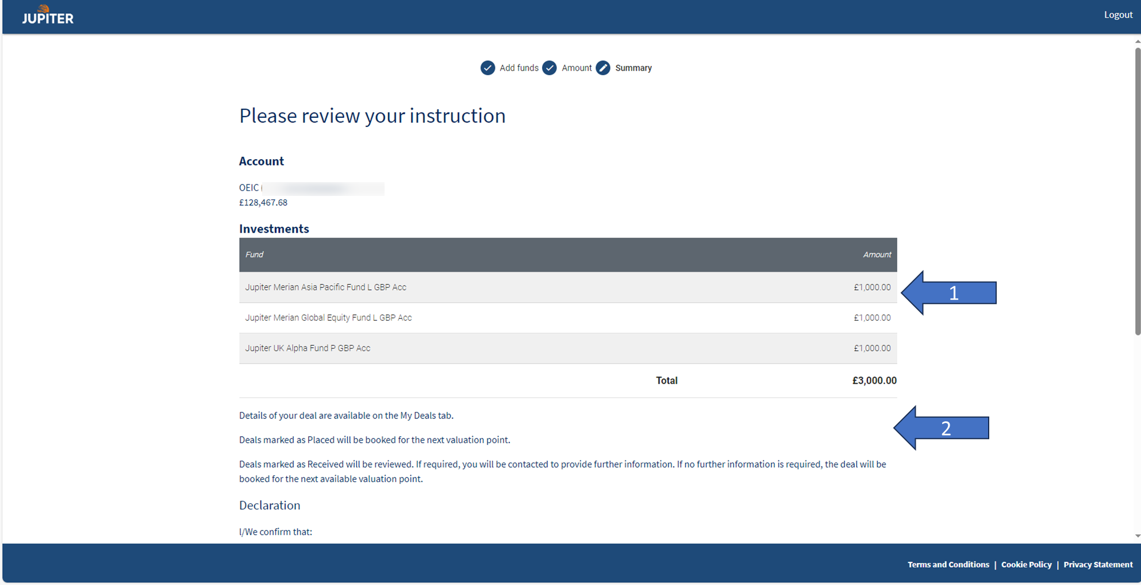This screenshot has width=1141, height=585.
Task: Open the Cookie Policy link
Action: (1026, 564)
